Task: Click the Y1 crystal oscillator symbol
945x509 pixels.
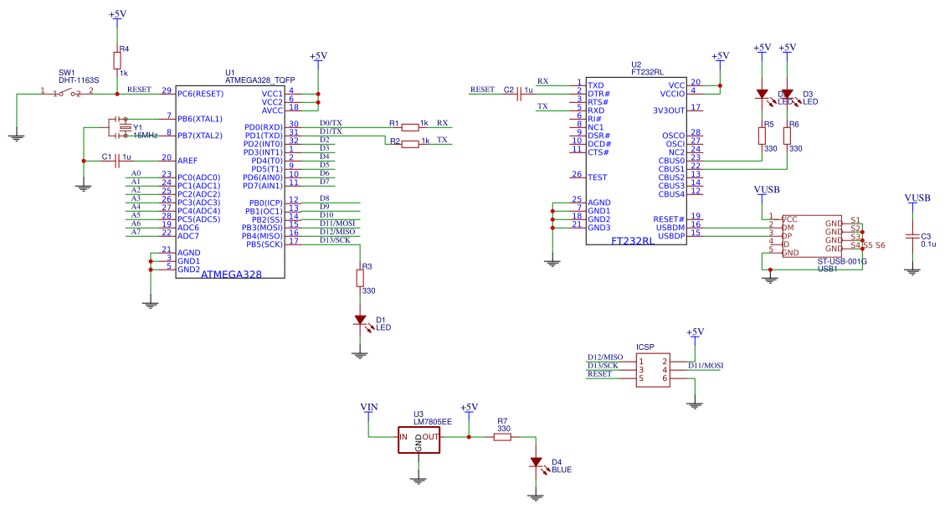Action: (x=126, y=127)
